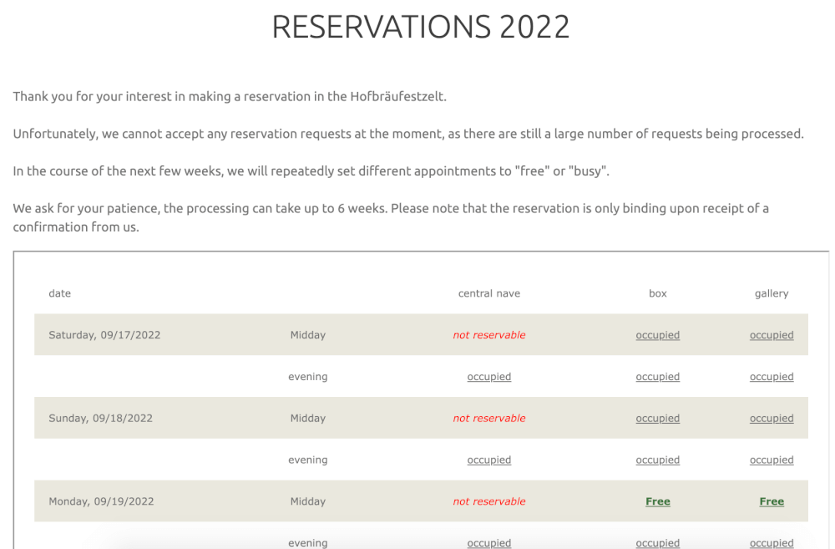
Task: Open occupied gallery link for Saturday midday
Action: 772,335
